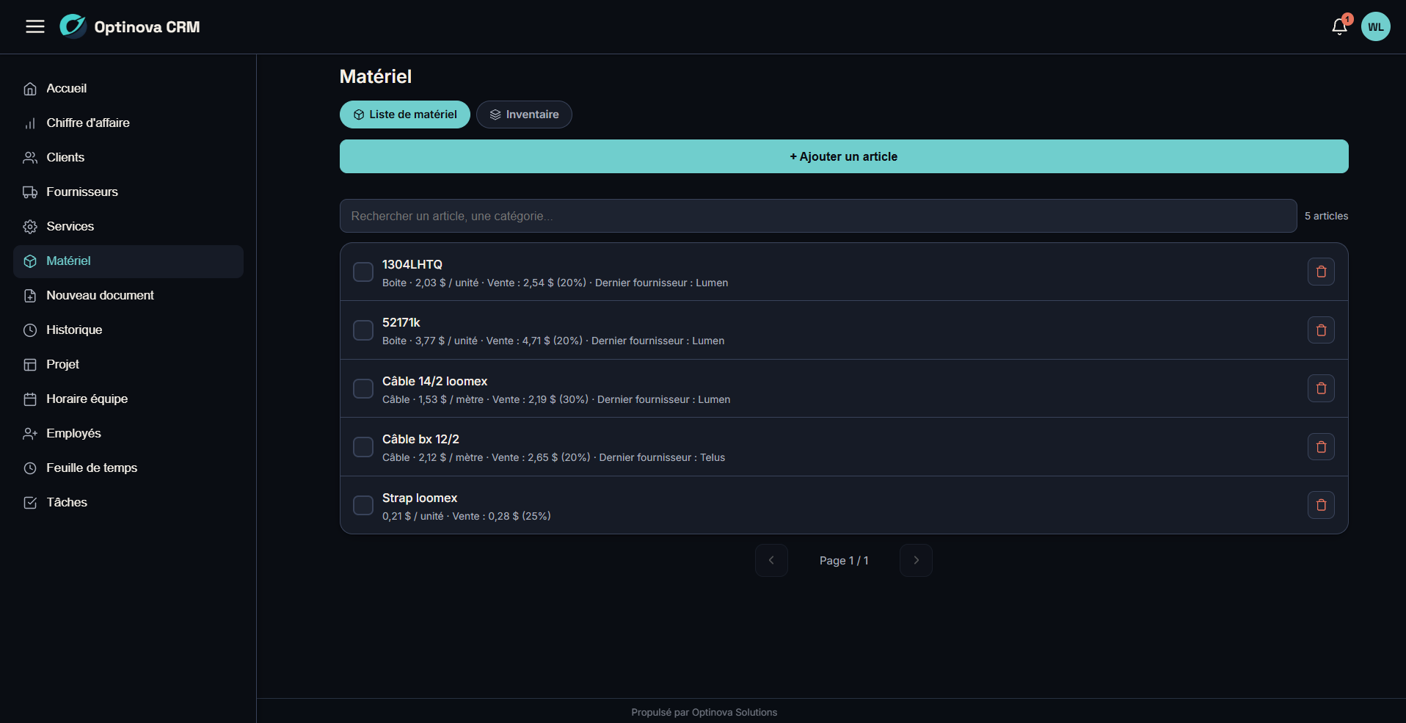
Task: Go to next page arrow
Action: click(916, 560)
